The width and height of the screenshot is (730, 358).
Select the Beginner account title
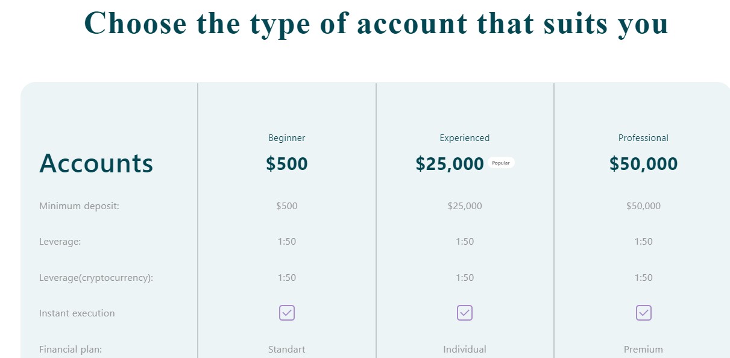tap(287, 138)
